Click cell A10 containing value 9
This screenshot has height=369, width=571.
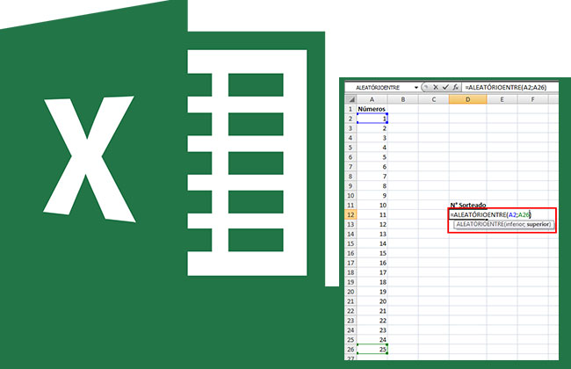tap(372, 196)
